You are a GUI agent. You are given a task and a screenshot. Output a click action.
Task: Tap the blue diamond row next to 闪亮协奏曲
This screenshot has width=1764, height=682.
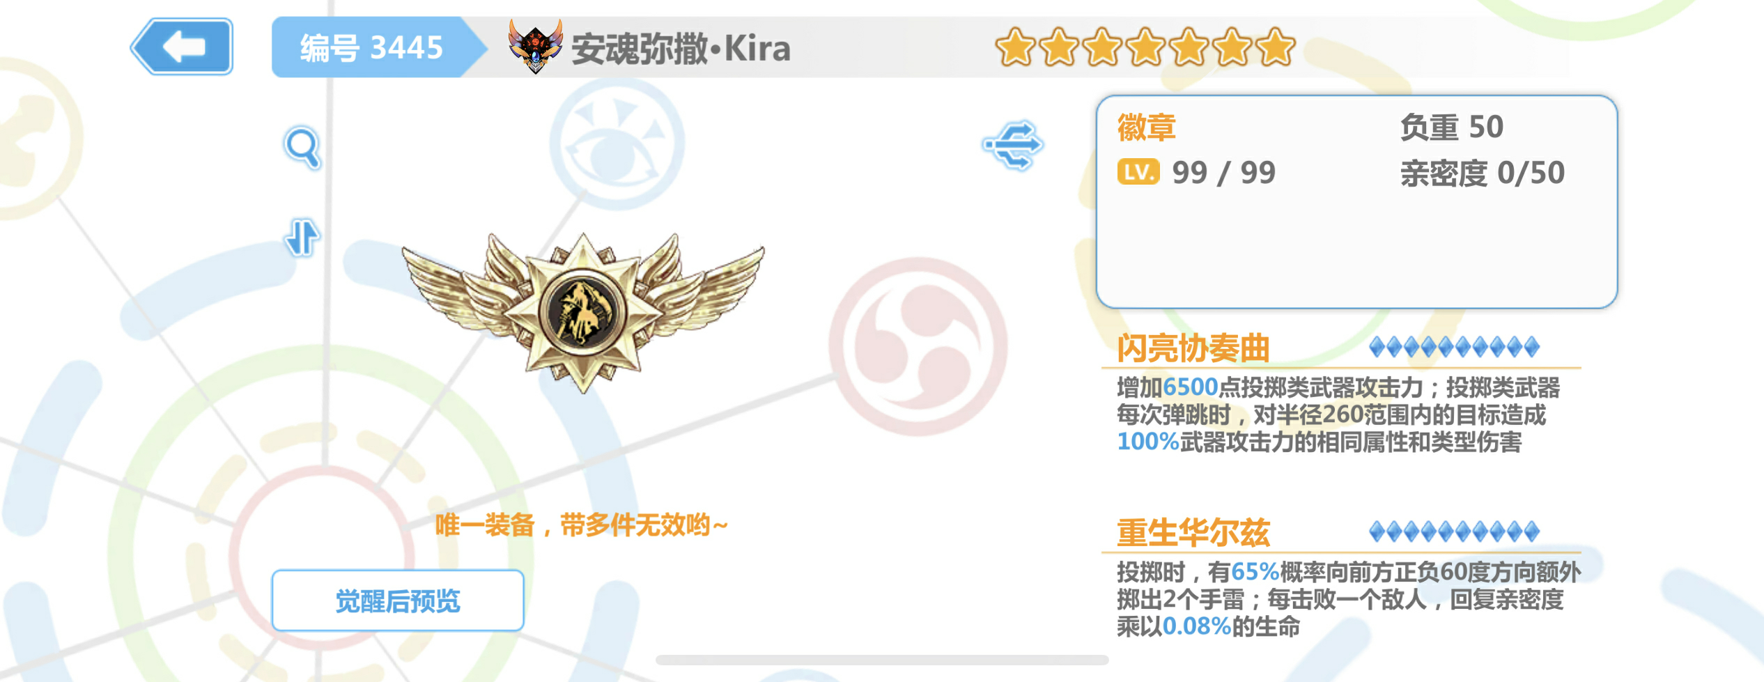[x=1454, y=347]
